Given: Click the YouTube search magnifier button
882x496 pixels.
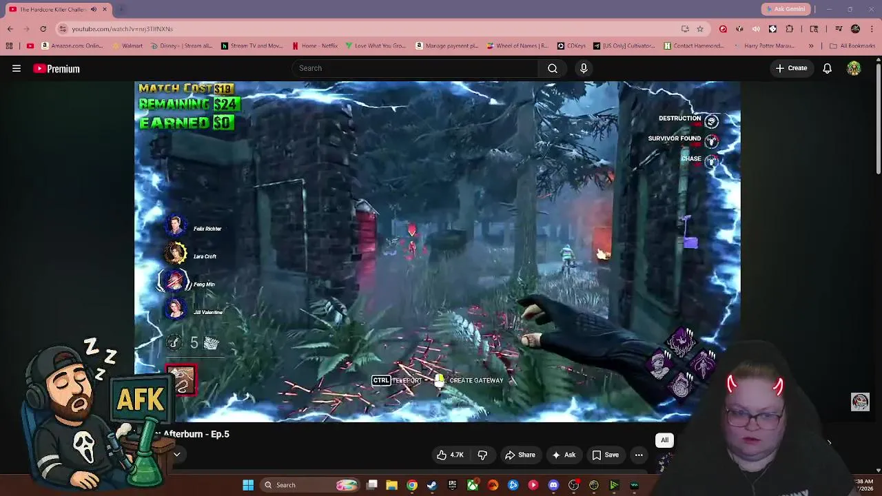Looking at the screenshot, I should [552, 68].
